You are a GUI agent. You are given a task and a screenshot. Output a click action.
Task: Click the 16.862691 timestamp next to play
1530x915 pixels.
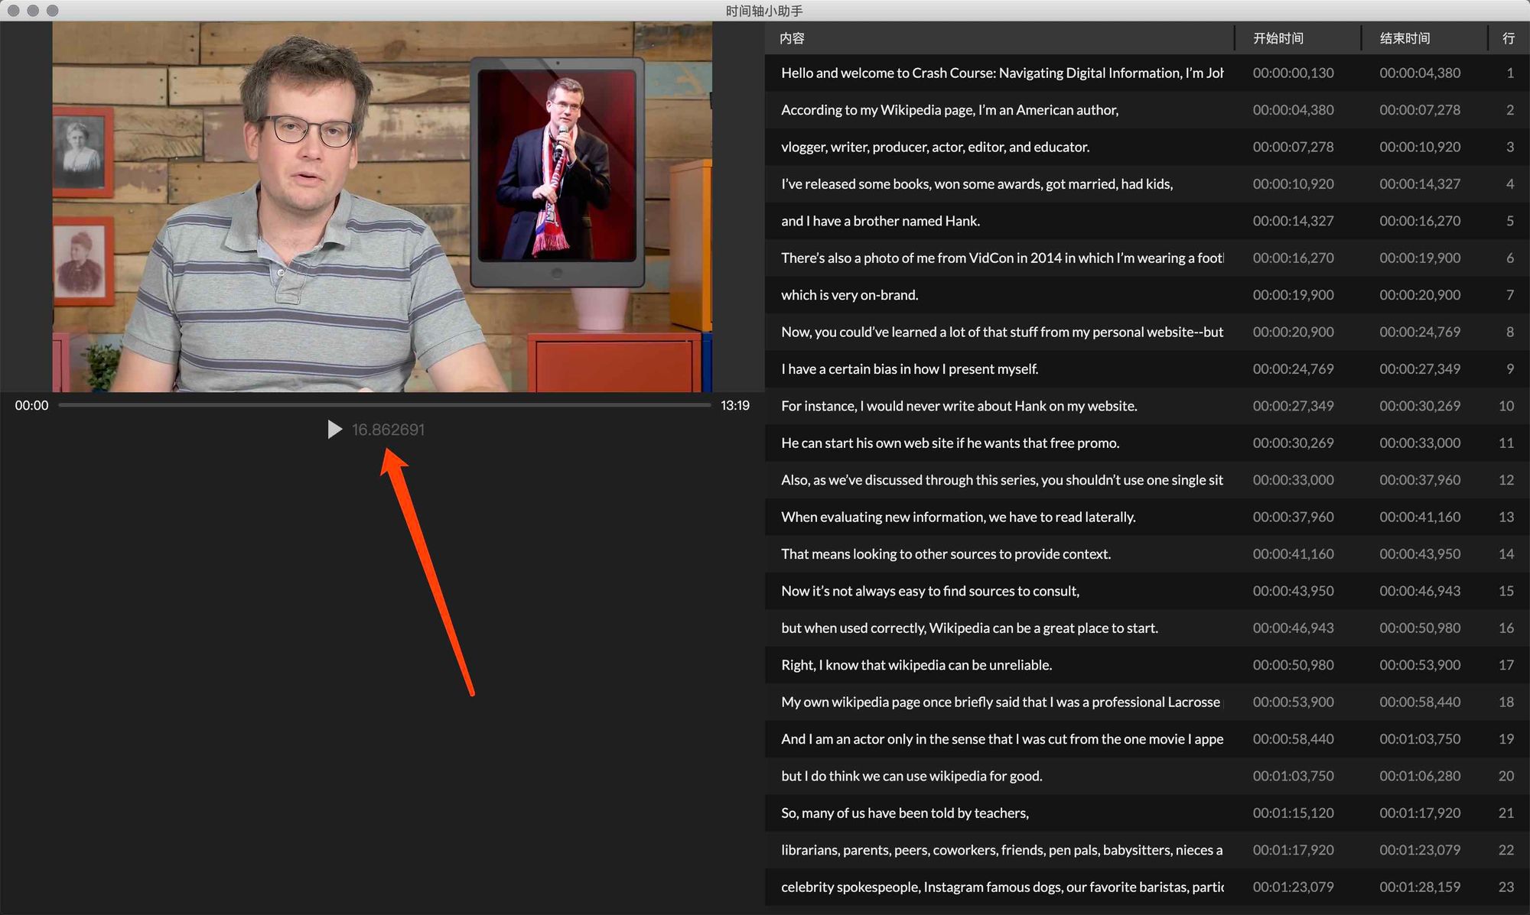point(388,430)
